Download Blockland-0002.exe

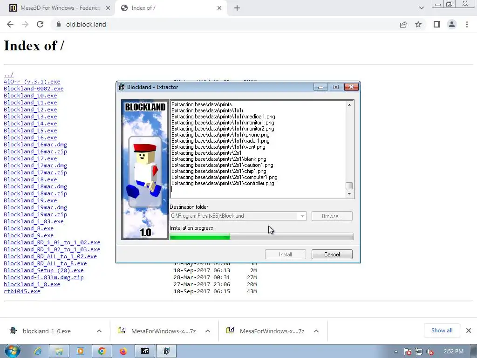coord(34,89)
